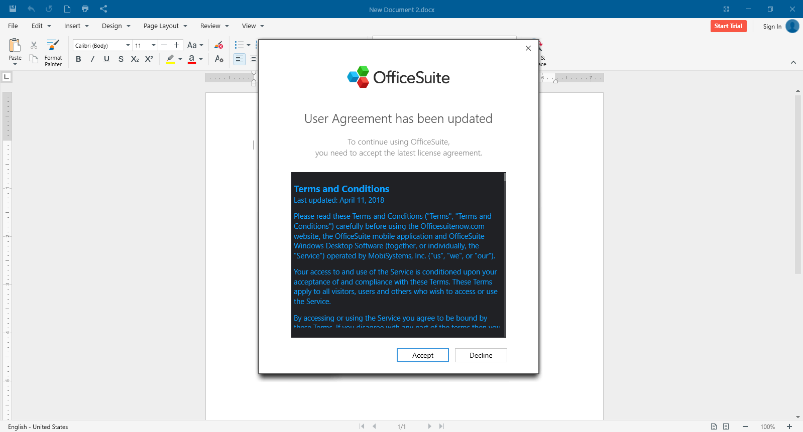The image size is (803, 432).
Task: Activate the Format Painter tool
Action: tap(53, 53)
